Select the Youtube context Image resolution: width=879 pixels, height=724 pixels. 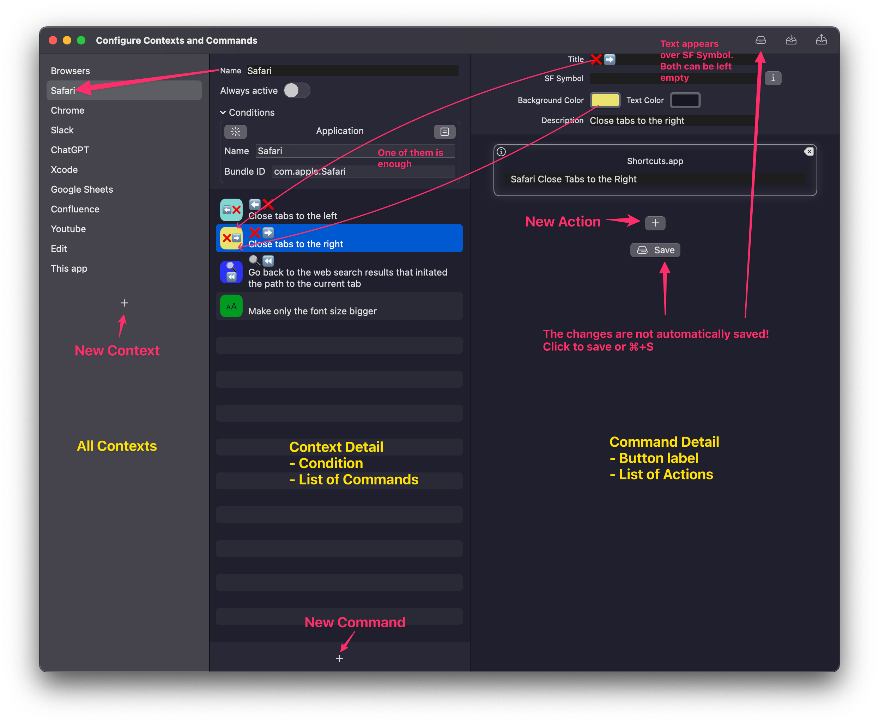tap(124, 229)
